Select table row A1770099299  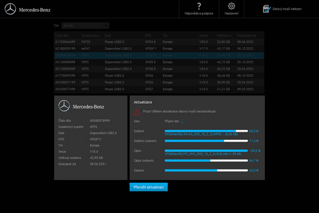click(x=159, y=76)
